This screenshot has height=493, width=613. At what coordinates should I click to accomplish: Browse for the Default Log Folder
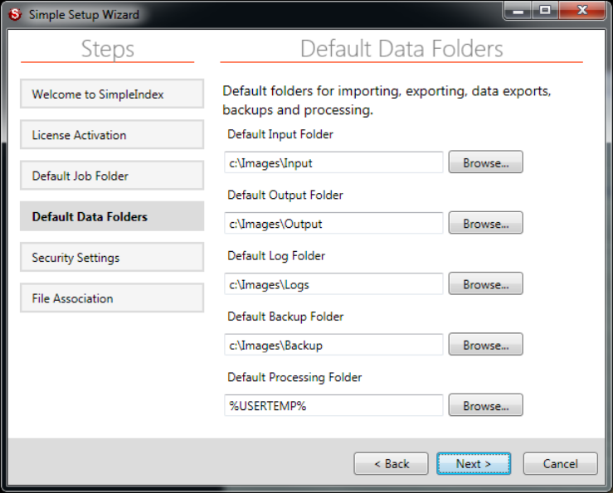click(x=485, y=284)
